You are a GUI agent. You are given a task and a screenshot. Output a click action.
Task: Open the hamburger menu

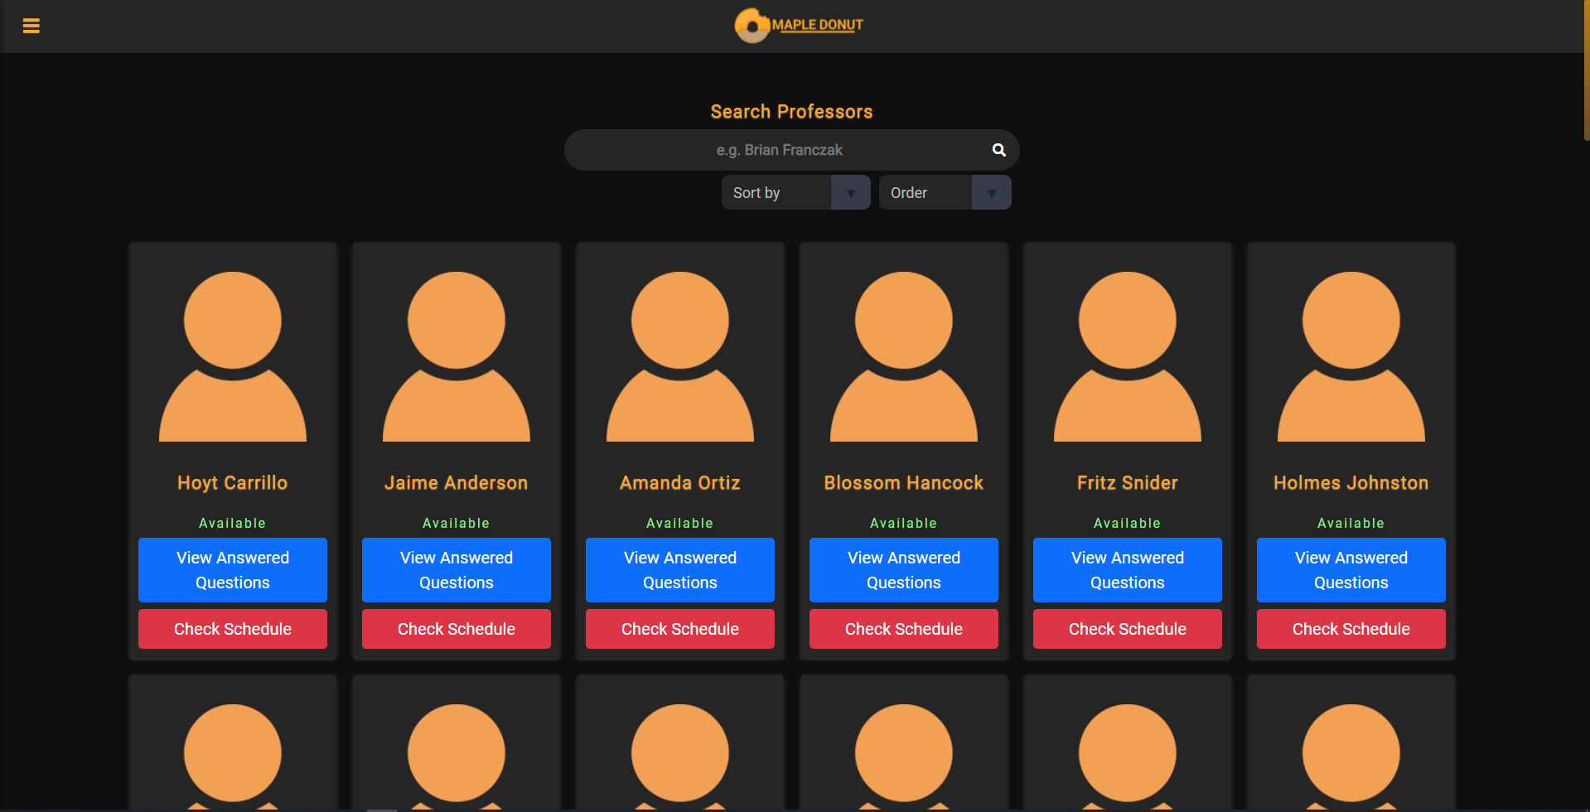coord(31,26)
